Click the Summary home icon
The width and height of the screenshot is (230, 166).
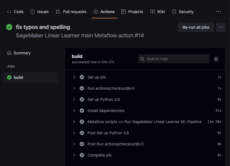(x=9, y=53)
